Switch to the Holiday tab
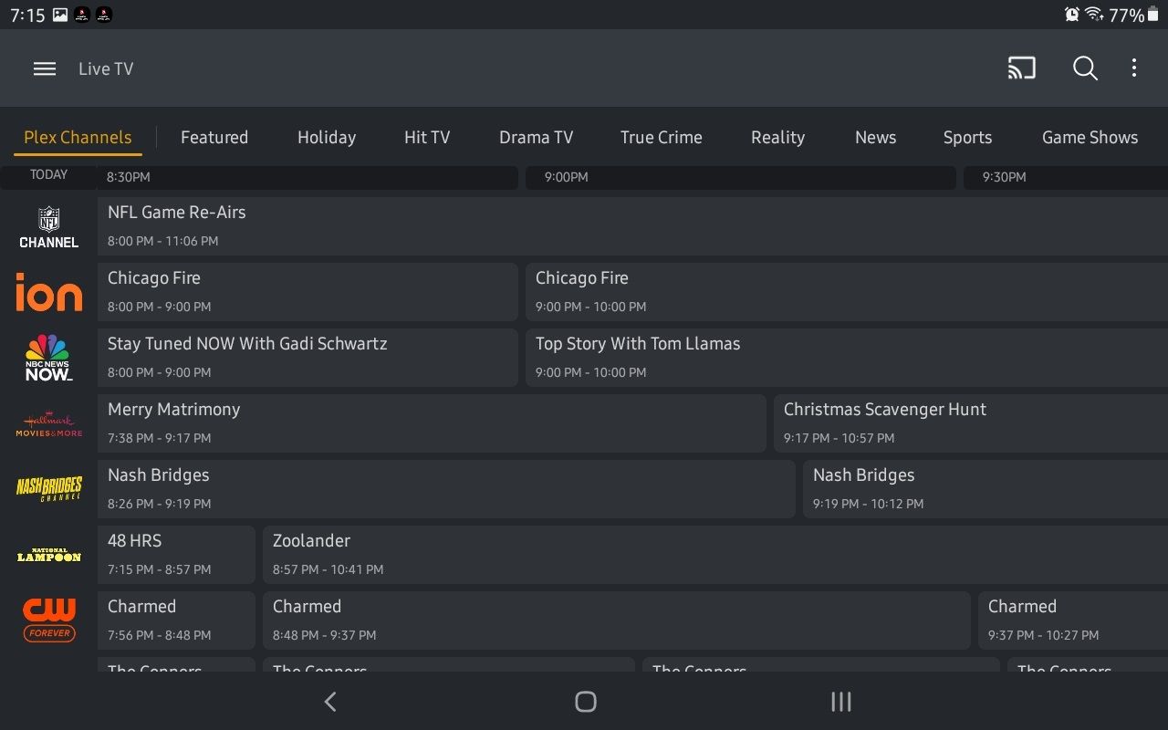The width and height of the screenshot is (1168, 730). point(327,137)
